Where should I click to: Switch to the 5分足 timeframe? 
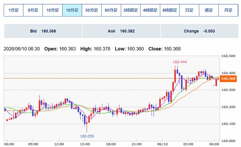[x=33, y=10]
